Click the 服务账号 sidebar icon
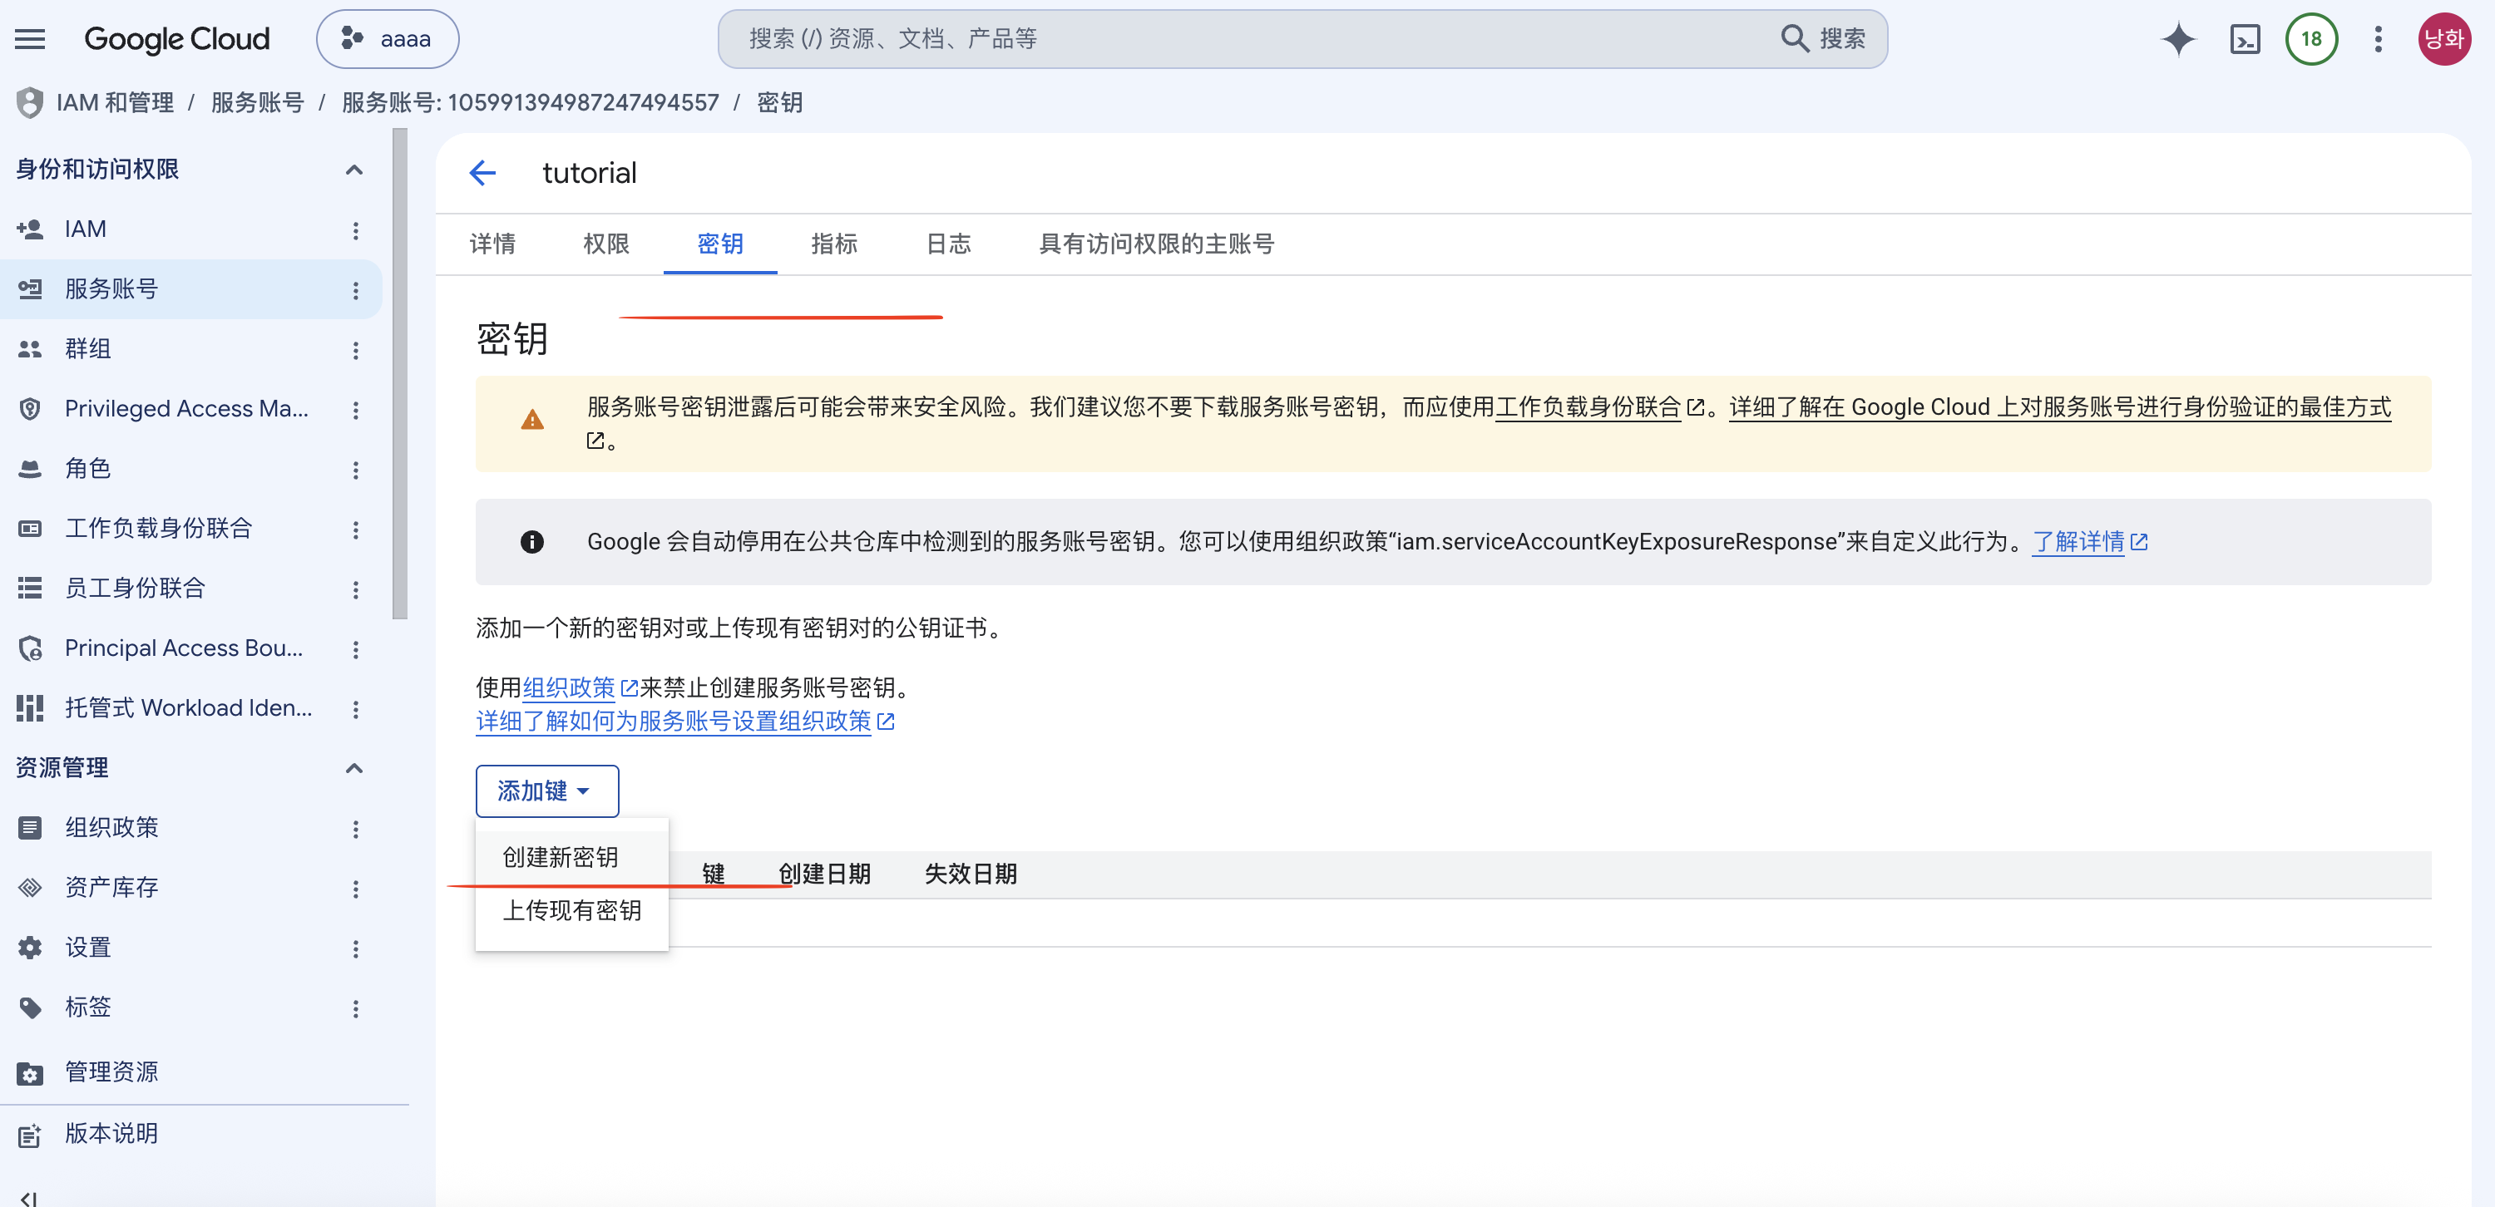This screenshot has height=1207, width=2495. [x=30, y=288]
